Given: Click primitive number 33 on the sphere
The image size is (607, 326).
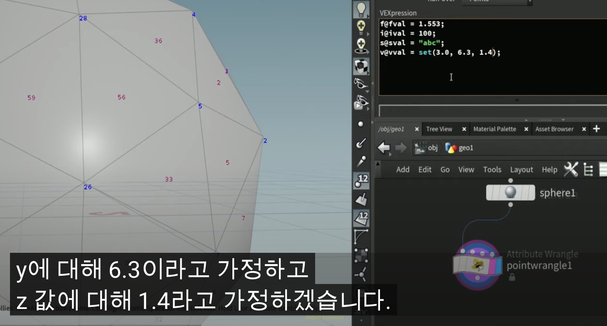Looking at the screenshot, I should 169,179.
